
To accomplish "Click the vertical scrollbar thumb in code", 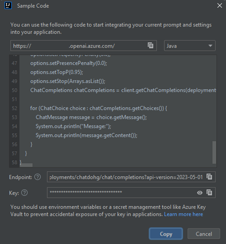I will pyautogui.click(x=214, y=152).
